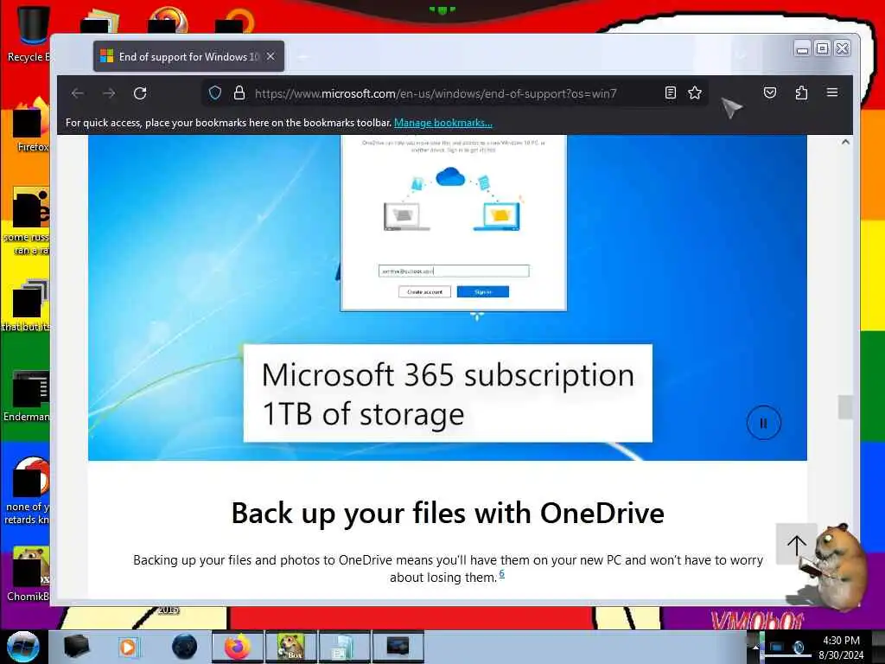View site security lock information
Screen dimensions: 885x664
pyautogui.click(x=239, y=93)
